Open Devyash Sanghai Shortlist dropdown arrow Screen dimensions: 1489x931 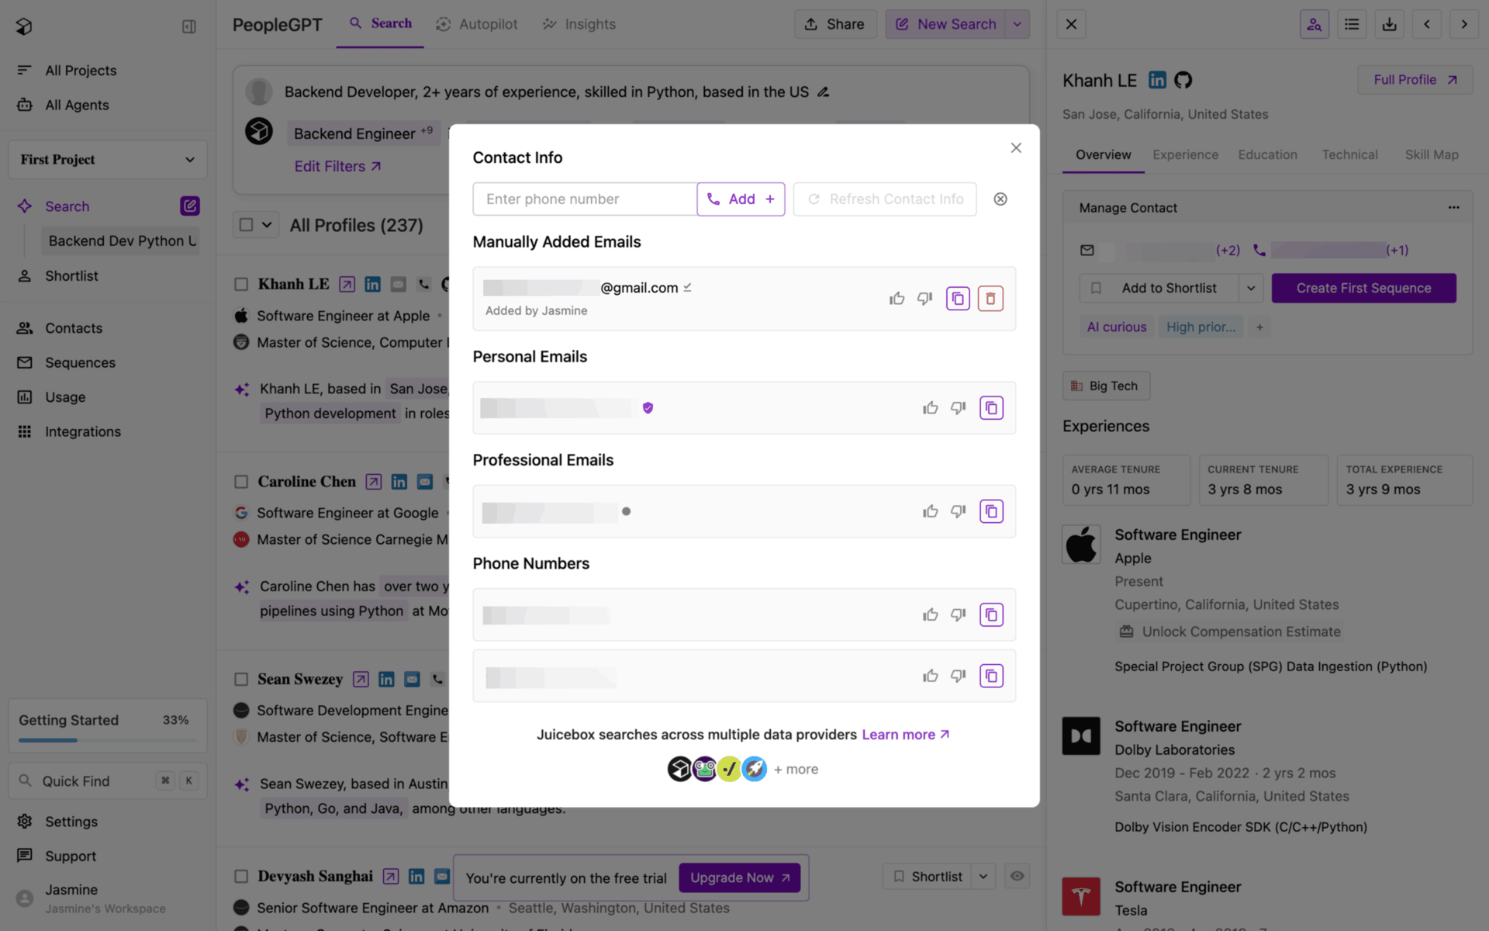click(983, 877)
